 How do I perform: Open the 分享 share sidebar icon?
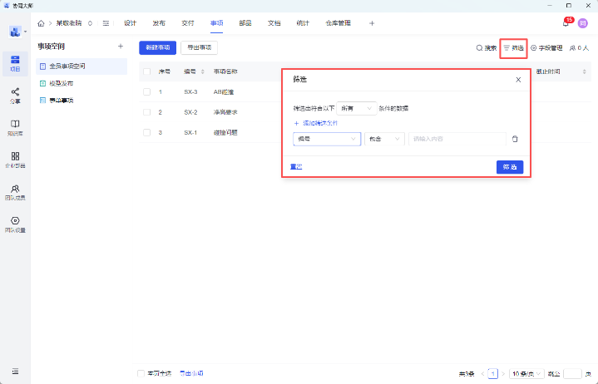15,94
